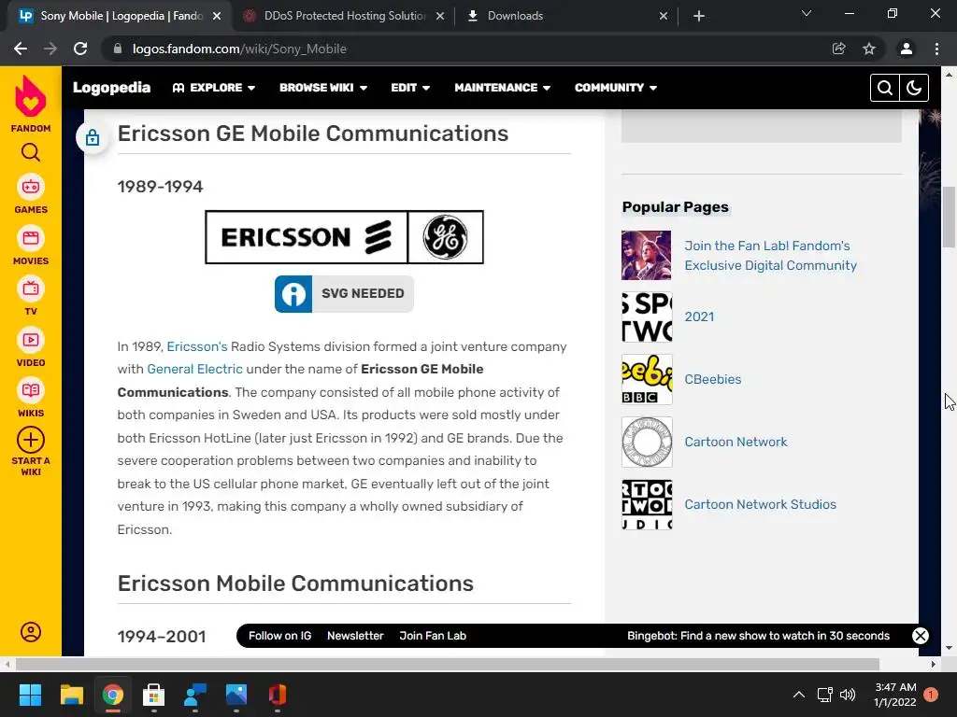This screenshot has width=957, height=717.
Task: Click Newsletter in the bottom bar
Action: tap(355, 636)
